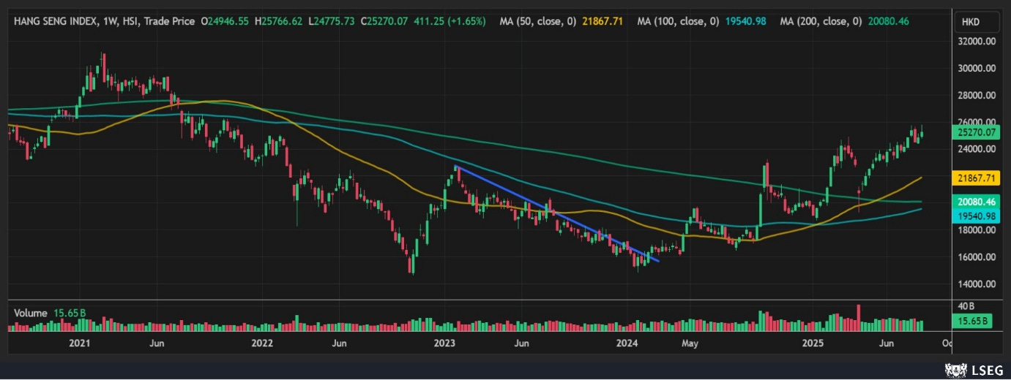Viewport: 1011px width, 380px height.
Task: Click the 28000.00 price axis label
Action: 977,96
